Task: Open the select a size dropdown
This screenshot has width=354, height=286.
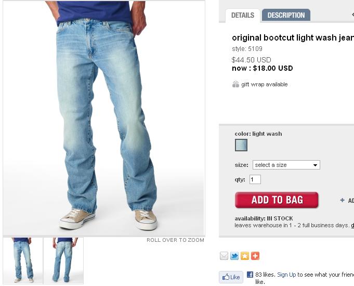Action: tap(286, 165)
